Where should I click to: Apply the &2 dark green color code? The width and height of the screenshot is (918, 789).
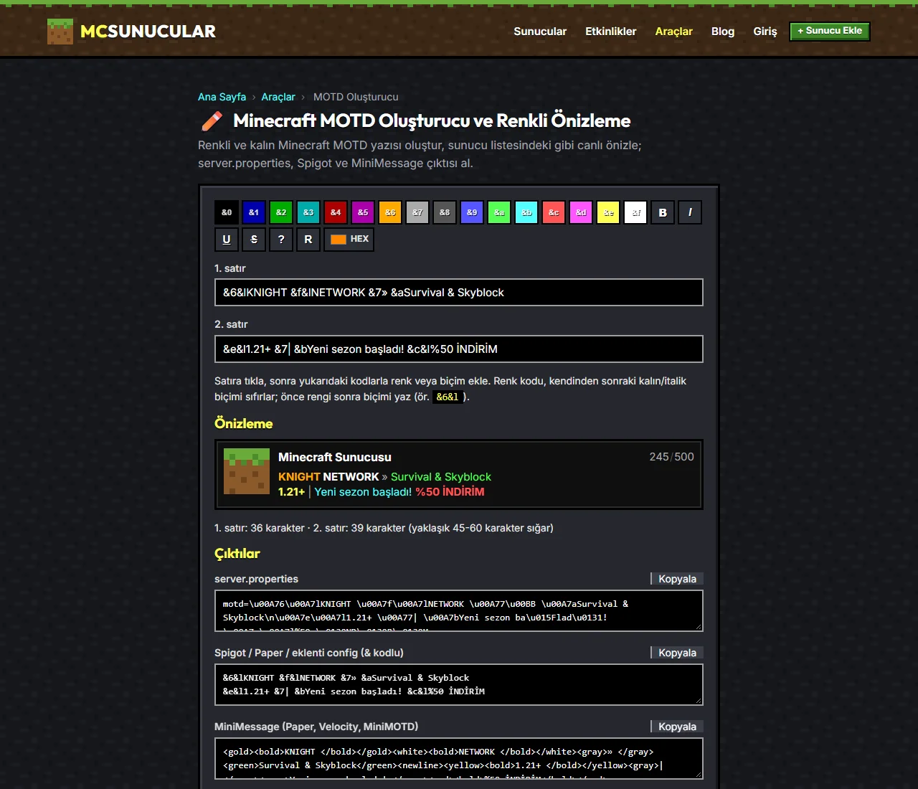click(x=281, y=212)
